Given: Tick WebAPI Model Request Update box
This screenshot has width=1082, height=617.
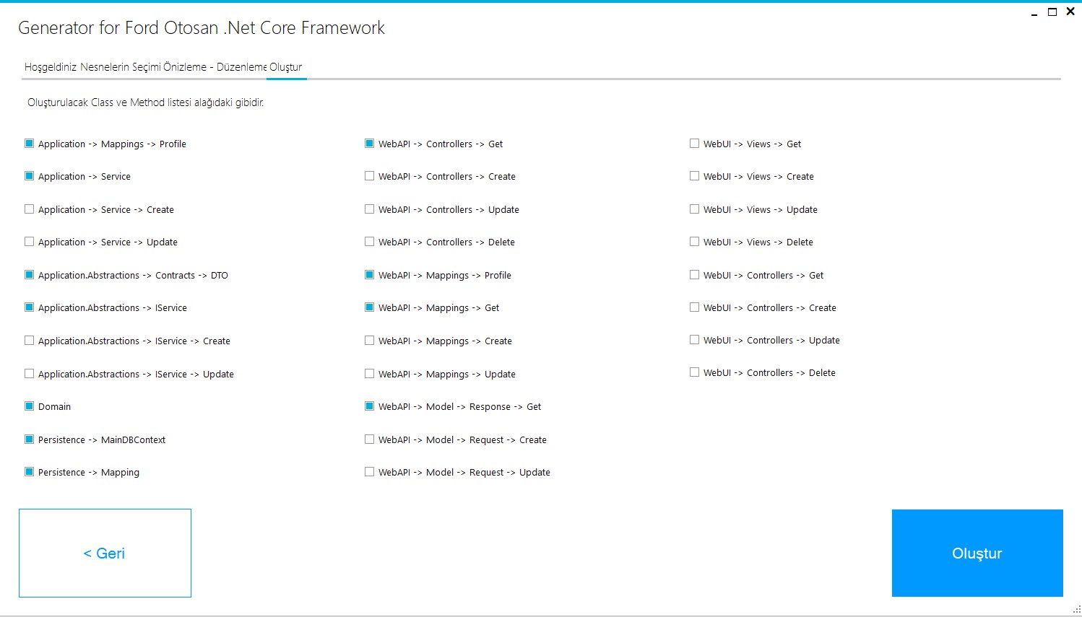Looking at the screenshot, I should 370,472.
